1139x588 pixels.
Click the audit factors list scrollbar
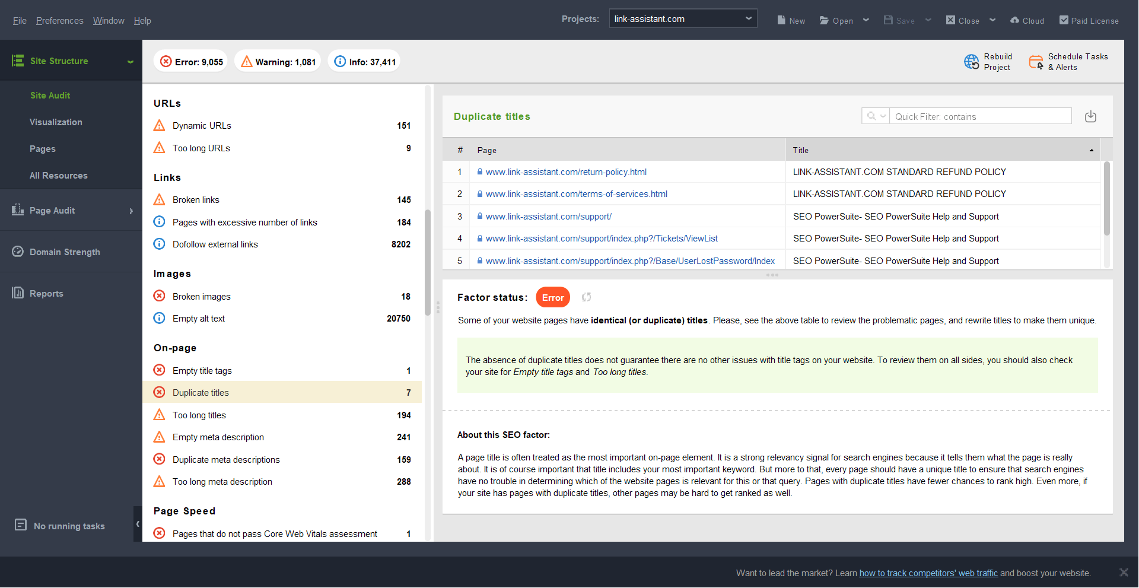click(x=428, y=262)
